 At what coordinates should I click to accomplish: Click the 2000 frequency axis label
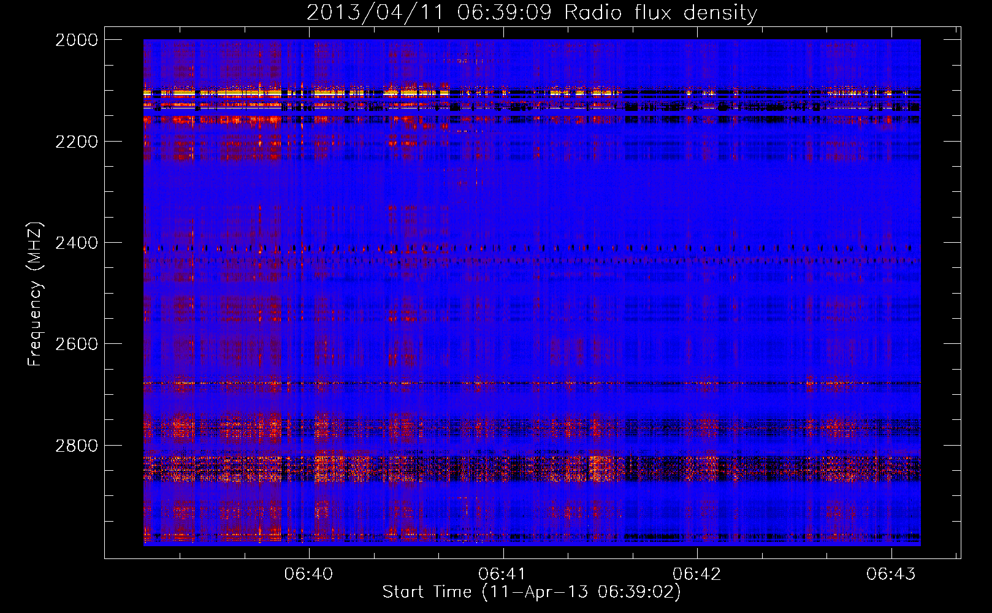77,40
